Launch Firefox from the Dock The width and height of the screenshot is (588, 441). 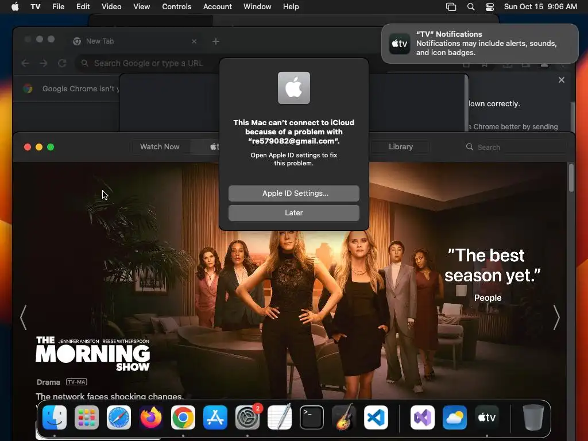tap(151, 417)
